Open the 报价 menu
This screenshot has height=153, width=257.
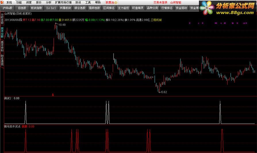pyautogui.click(x=39, y=3)
